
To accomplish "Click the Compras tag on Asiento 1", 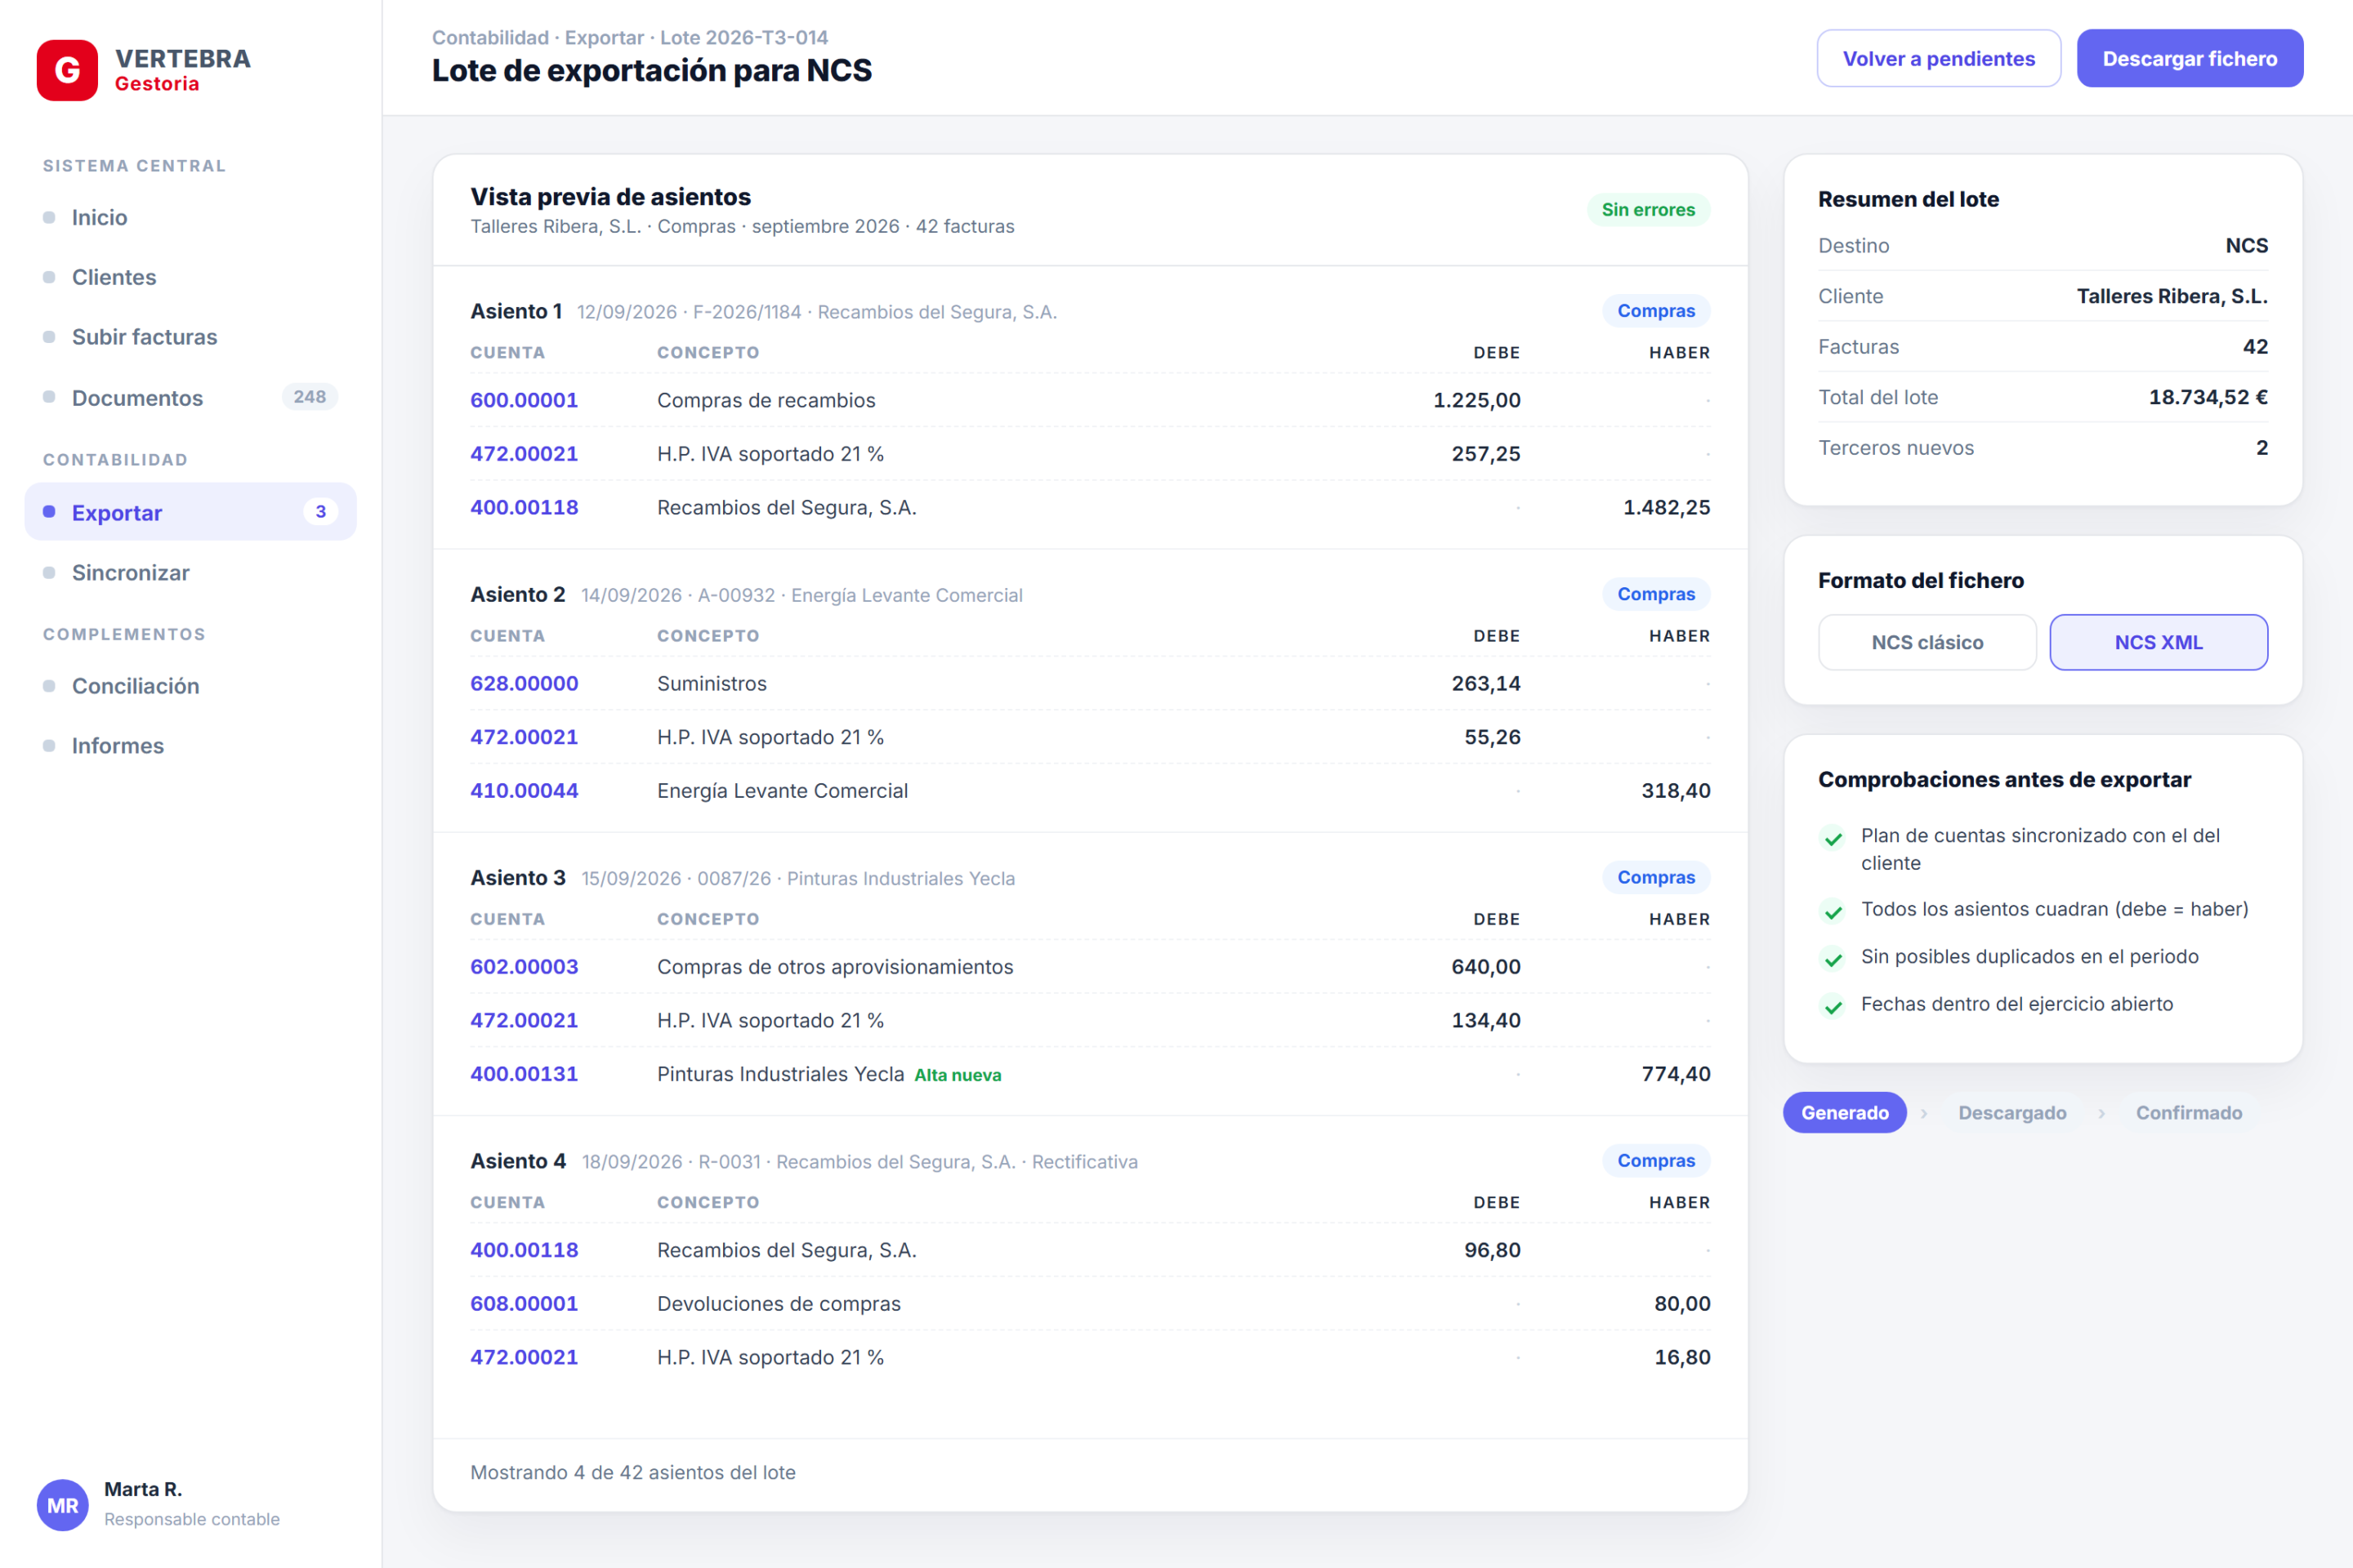I will tap(1656, 311).
